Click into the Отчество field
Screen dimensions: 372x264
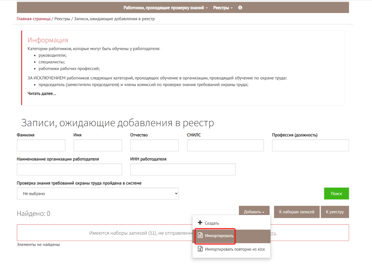click(x=154, y=145)
